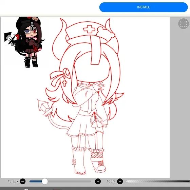Click the ribbon bow on character's hair
The image size is (190, 190).
pyautogui.click(x=56, y=78)
